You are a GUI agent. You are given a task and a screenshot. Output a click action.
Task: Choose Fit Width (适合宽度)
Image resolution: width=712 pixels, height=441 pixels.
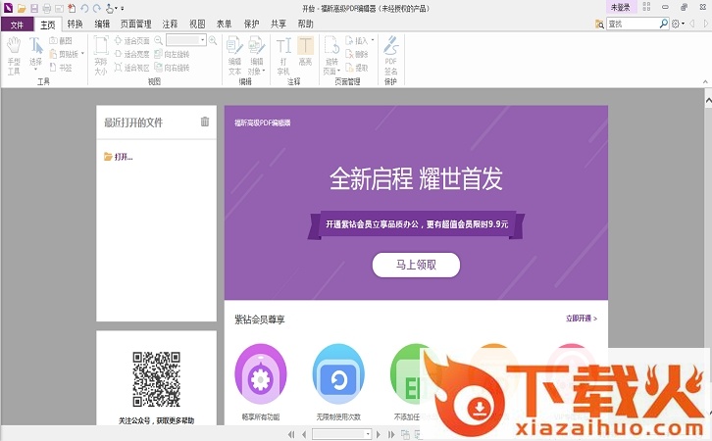coord(131,54)
